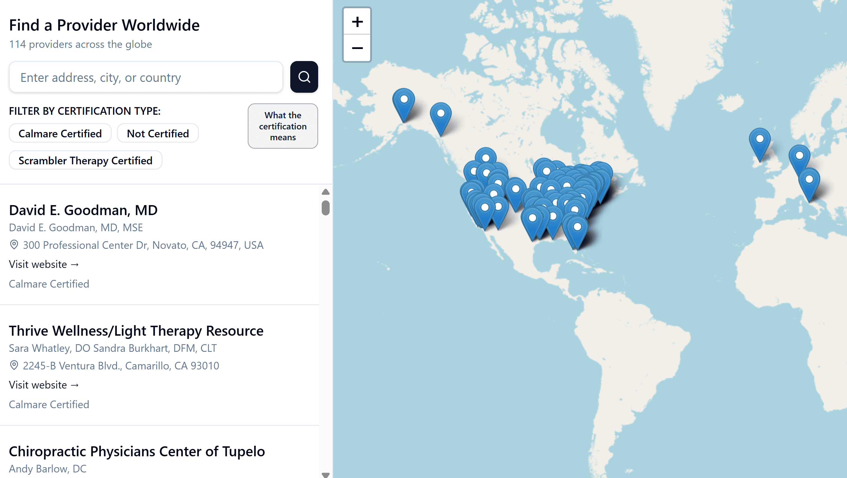Click 'Sara Whatley, DO Sandra Burkhart' subtitle
Viewport: 847px width, 478px height.
(113, 348)
